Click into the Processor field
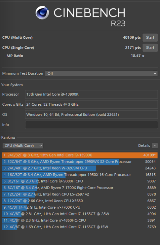Viewport: 160px width, 245px height. point(91,94)
